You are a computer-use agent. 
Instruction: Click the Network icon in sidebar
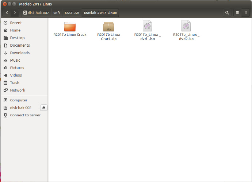click(x=5, y=90)
